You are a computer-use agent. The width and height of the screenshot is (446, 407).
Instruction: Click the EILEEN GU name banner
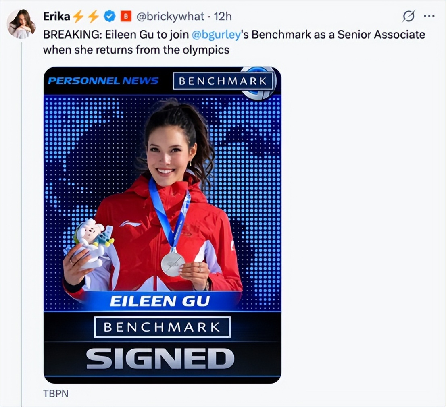pyautogui.click(x=160, y=301)
